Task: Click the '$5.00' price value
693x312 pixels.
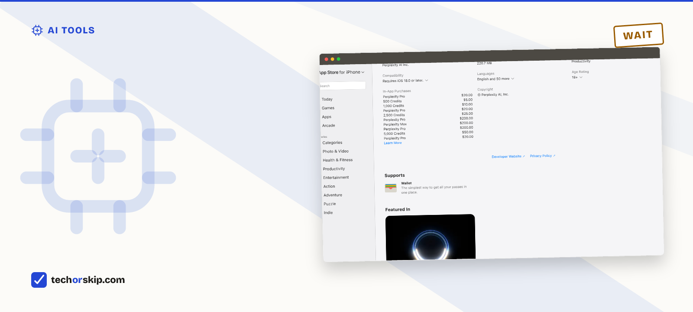Action: tap(468, 100)
